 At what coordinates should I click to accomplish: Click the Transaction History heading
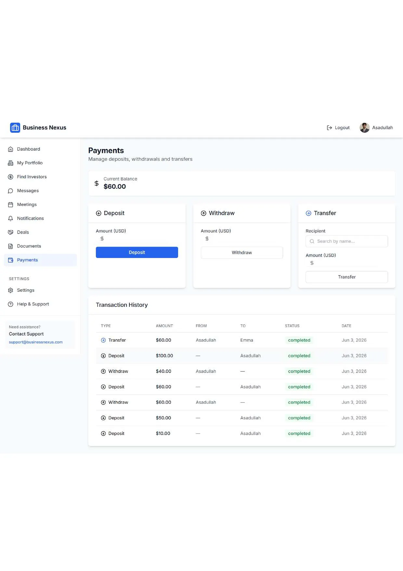(122, 305)
